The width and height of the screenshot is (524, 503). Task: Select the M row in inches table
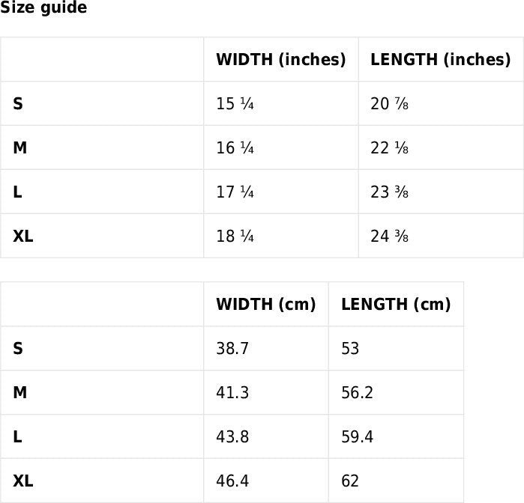(19, 148)
